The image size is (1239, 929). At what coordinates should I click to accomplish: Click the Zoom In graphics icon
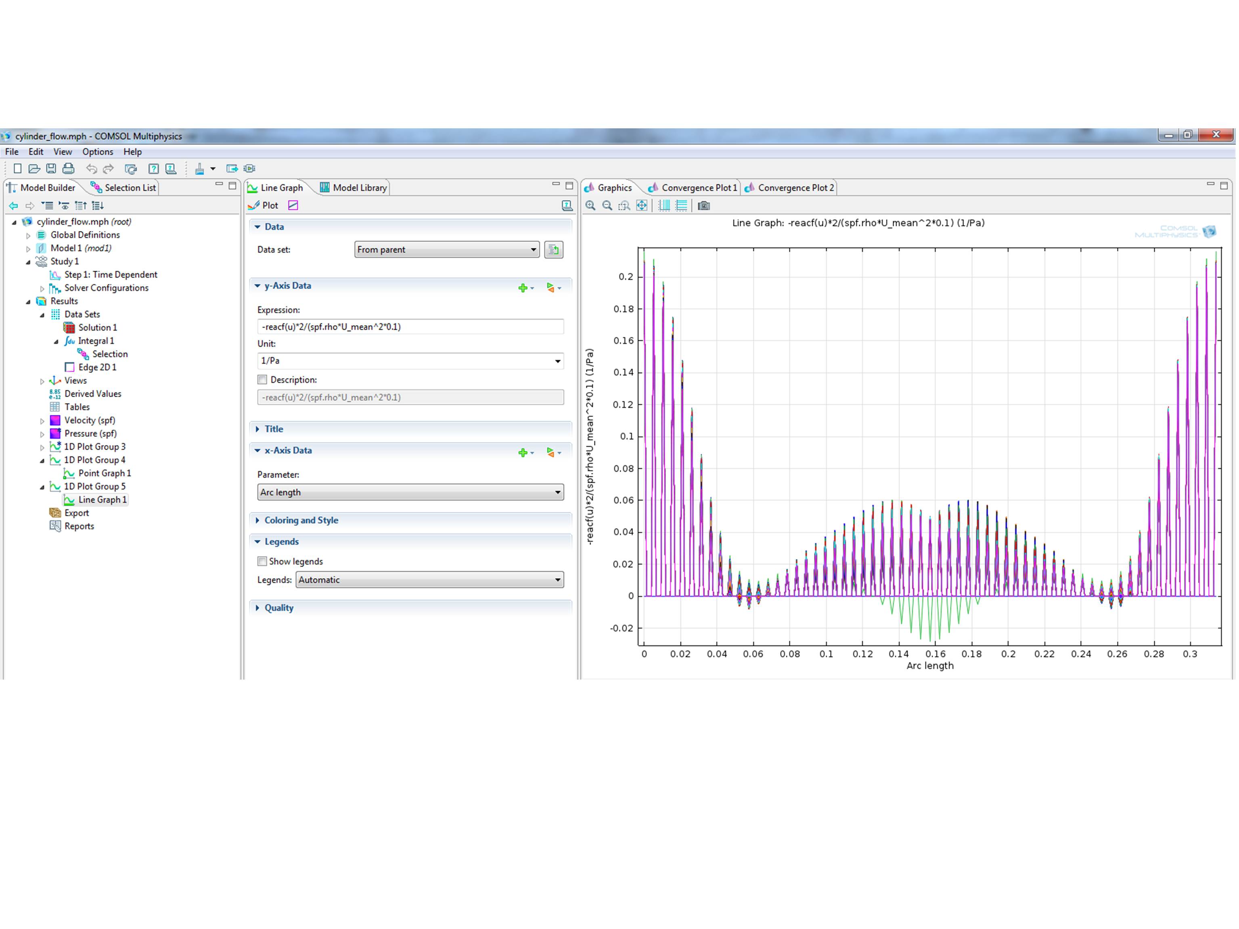tap(590, 205)
